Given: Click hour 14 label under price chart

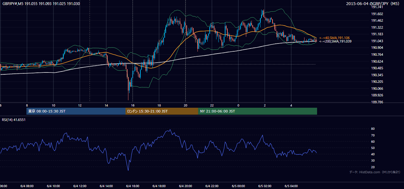Looking at the screenshot, I should point(106,106).
